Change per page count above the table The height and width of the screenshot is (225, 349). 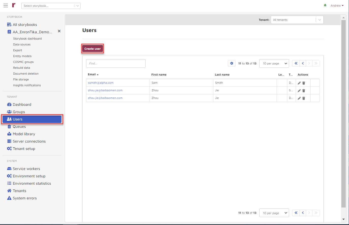click(x=274, y=63)
